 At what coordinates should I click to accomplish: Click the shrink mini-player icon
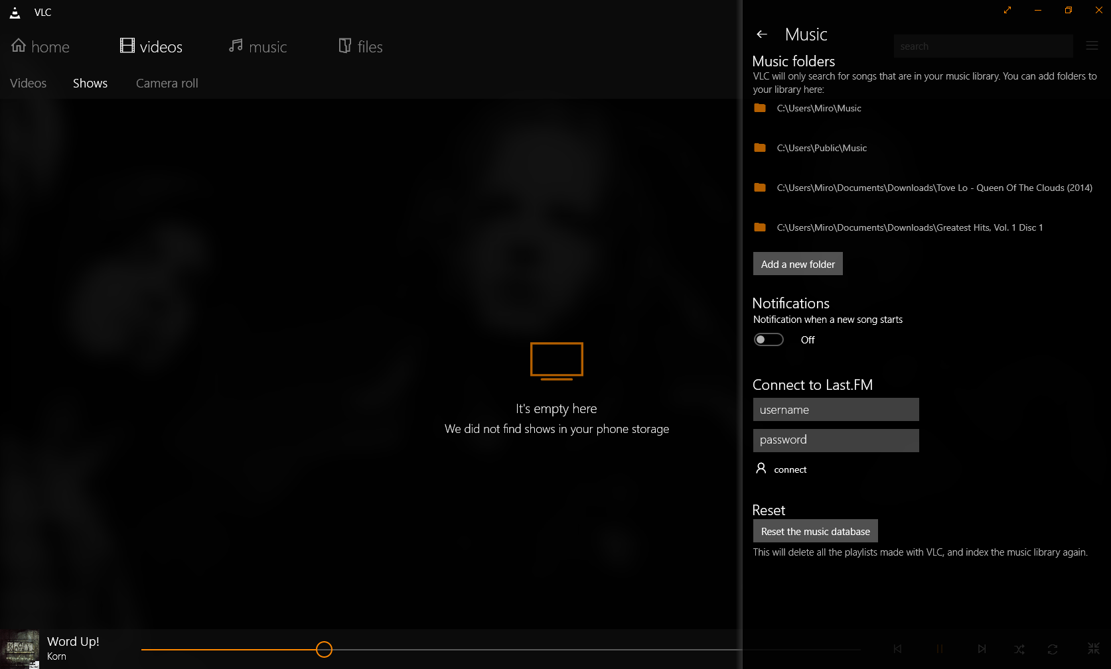coord(1094,648)
